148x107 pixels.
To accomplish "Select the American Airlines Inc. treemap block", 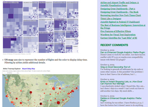I will 13,45.
